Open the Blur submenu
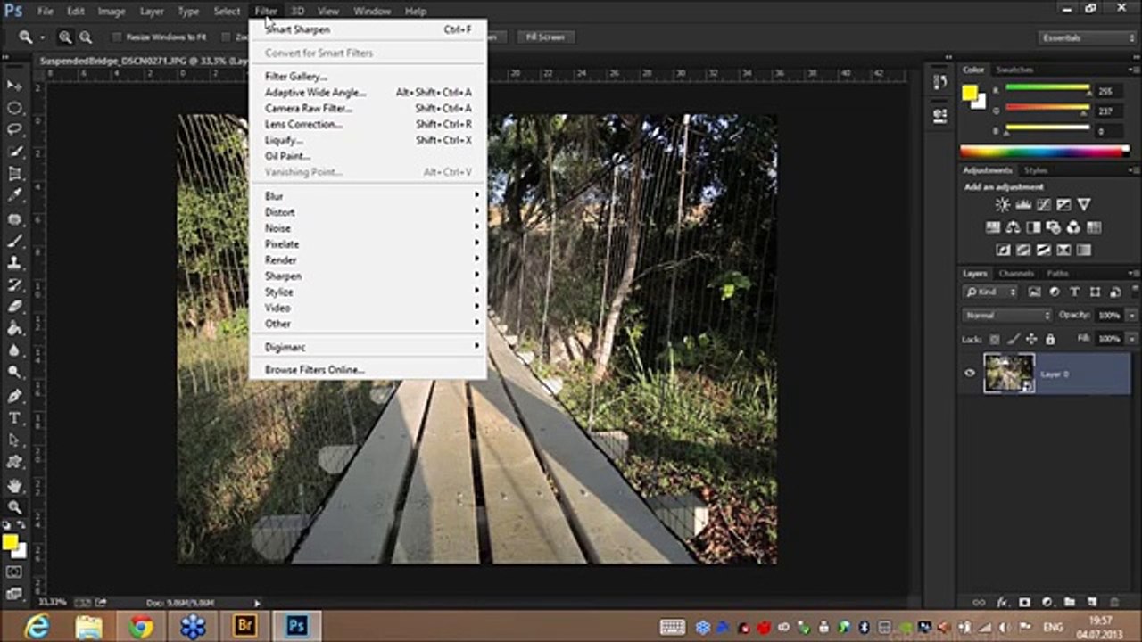 click(368, 196)
